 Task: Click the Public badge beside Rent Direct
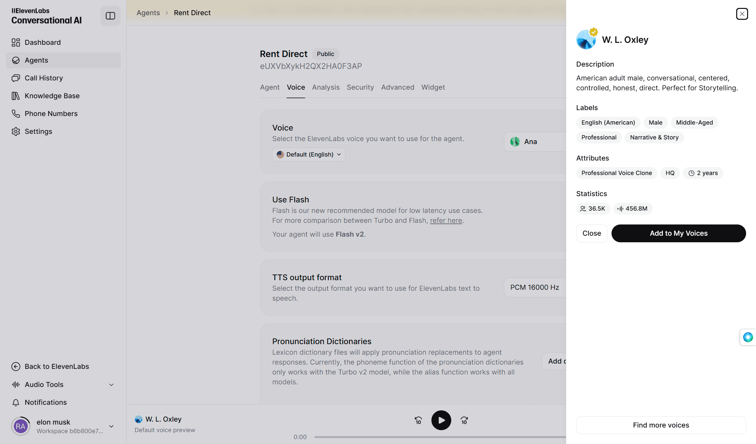coord(326,54)
